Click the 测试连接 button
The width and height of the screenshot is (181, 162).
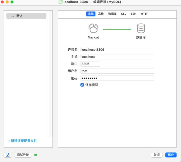tap(23, 155)
